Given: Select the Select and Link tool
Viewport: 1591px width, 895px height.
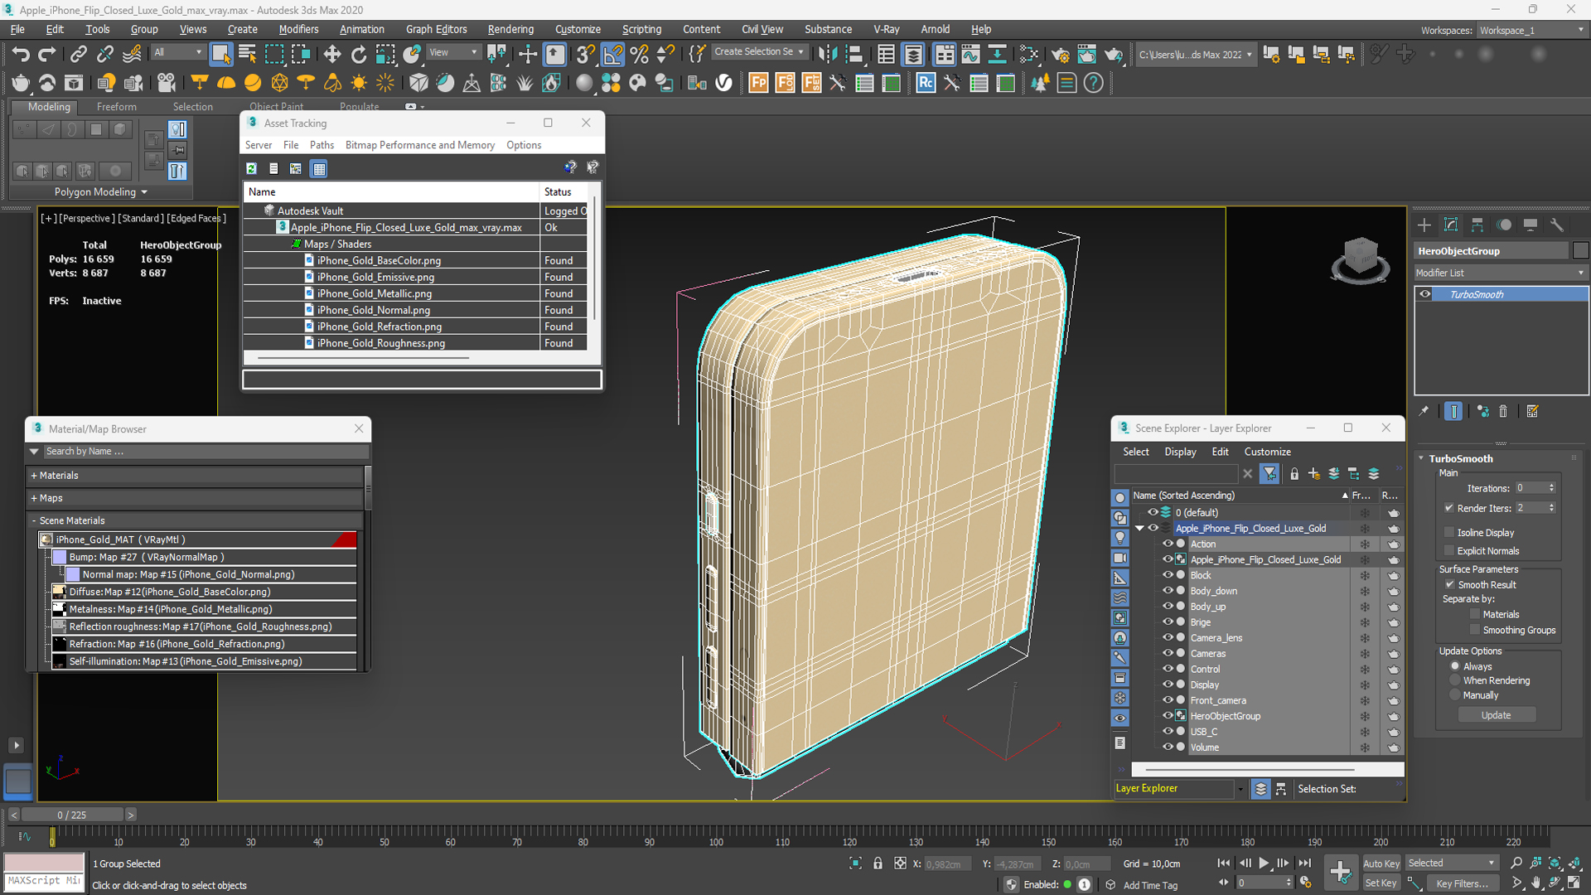Looking at the screenshot, I should pos(78,55).
